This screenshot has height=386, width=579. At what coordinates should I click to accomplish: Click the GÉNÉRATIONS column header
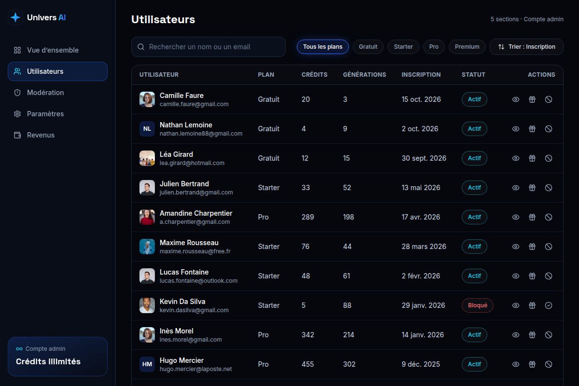(x=364, y=75)
